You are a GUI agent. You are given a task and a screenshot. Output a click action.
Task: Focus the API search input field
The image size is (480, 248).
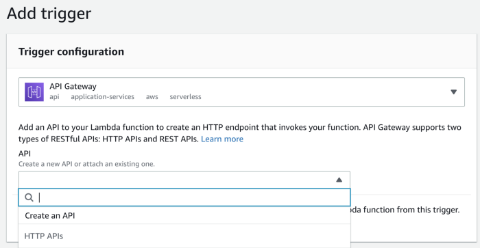tap(184, 197)
